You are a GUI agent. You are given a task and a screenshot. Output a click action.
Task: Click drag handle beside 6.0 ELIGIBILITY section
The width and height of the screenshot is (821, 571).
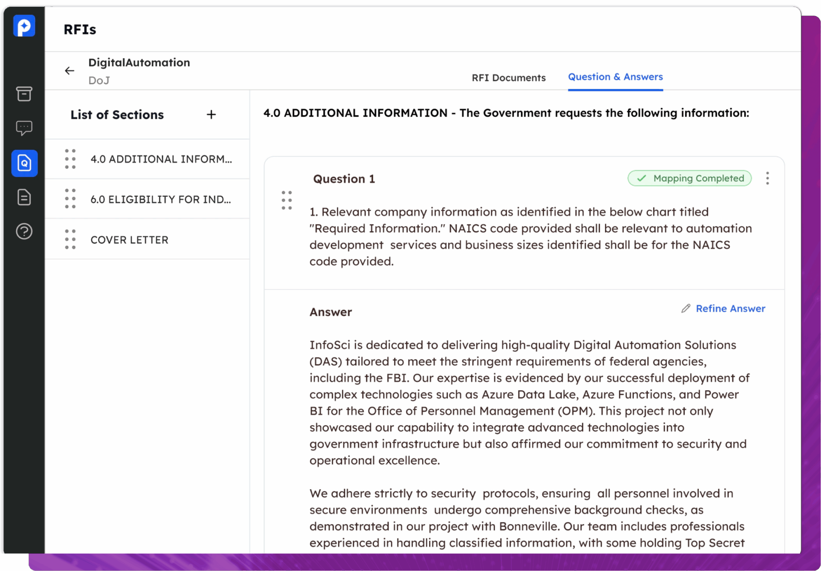[70, 199]
